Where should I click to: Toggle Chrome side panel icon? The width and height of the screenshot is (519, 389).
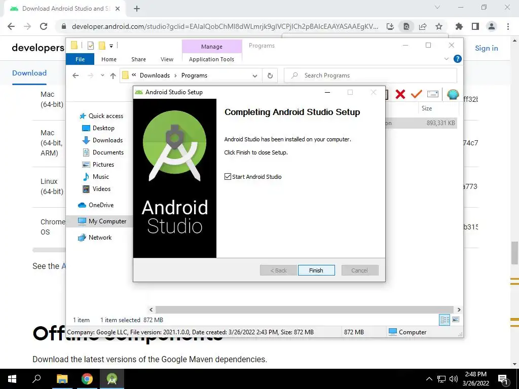click(475, 26)
